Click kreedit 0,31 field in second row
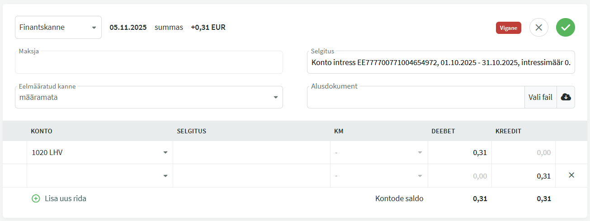 click(x=523, y=176)
